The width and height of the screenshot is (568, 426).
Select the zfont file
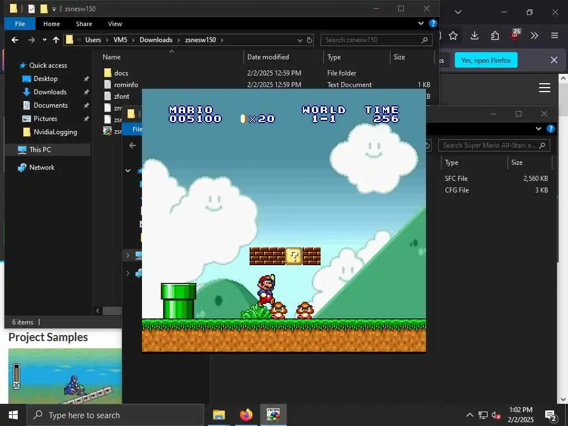pos(121,97)
